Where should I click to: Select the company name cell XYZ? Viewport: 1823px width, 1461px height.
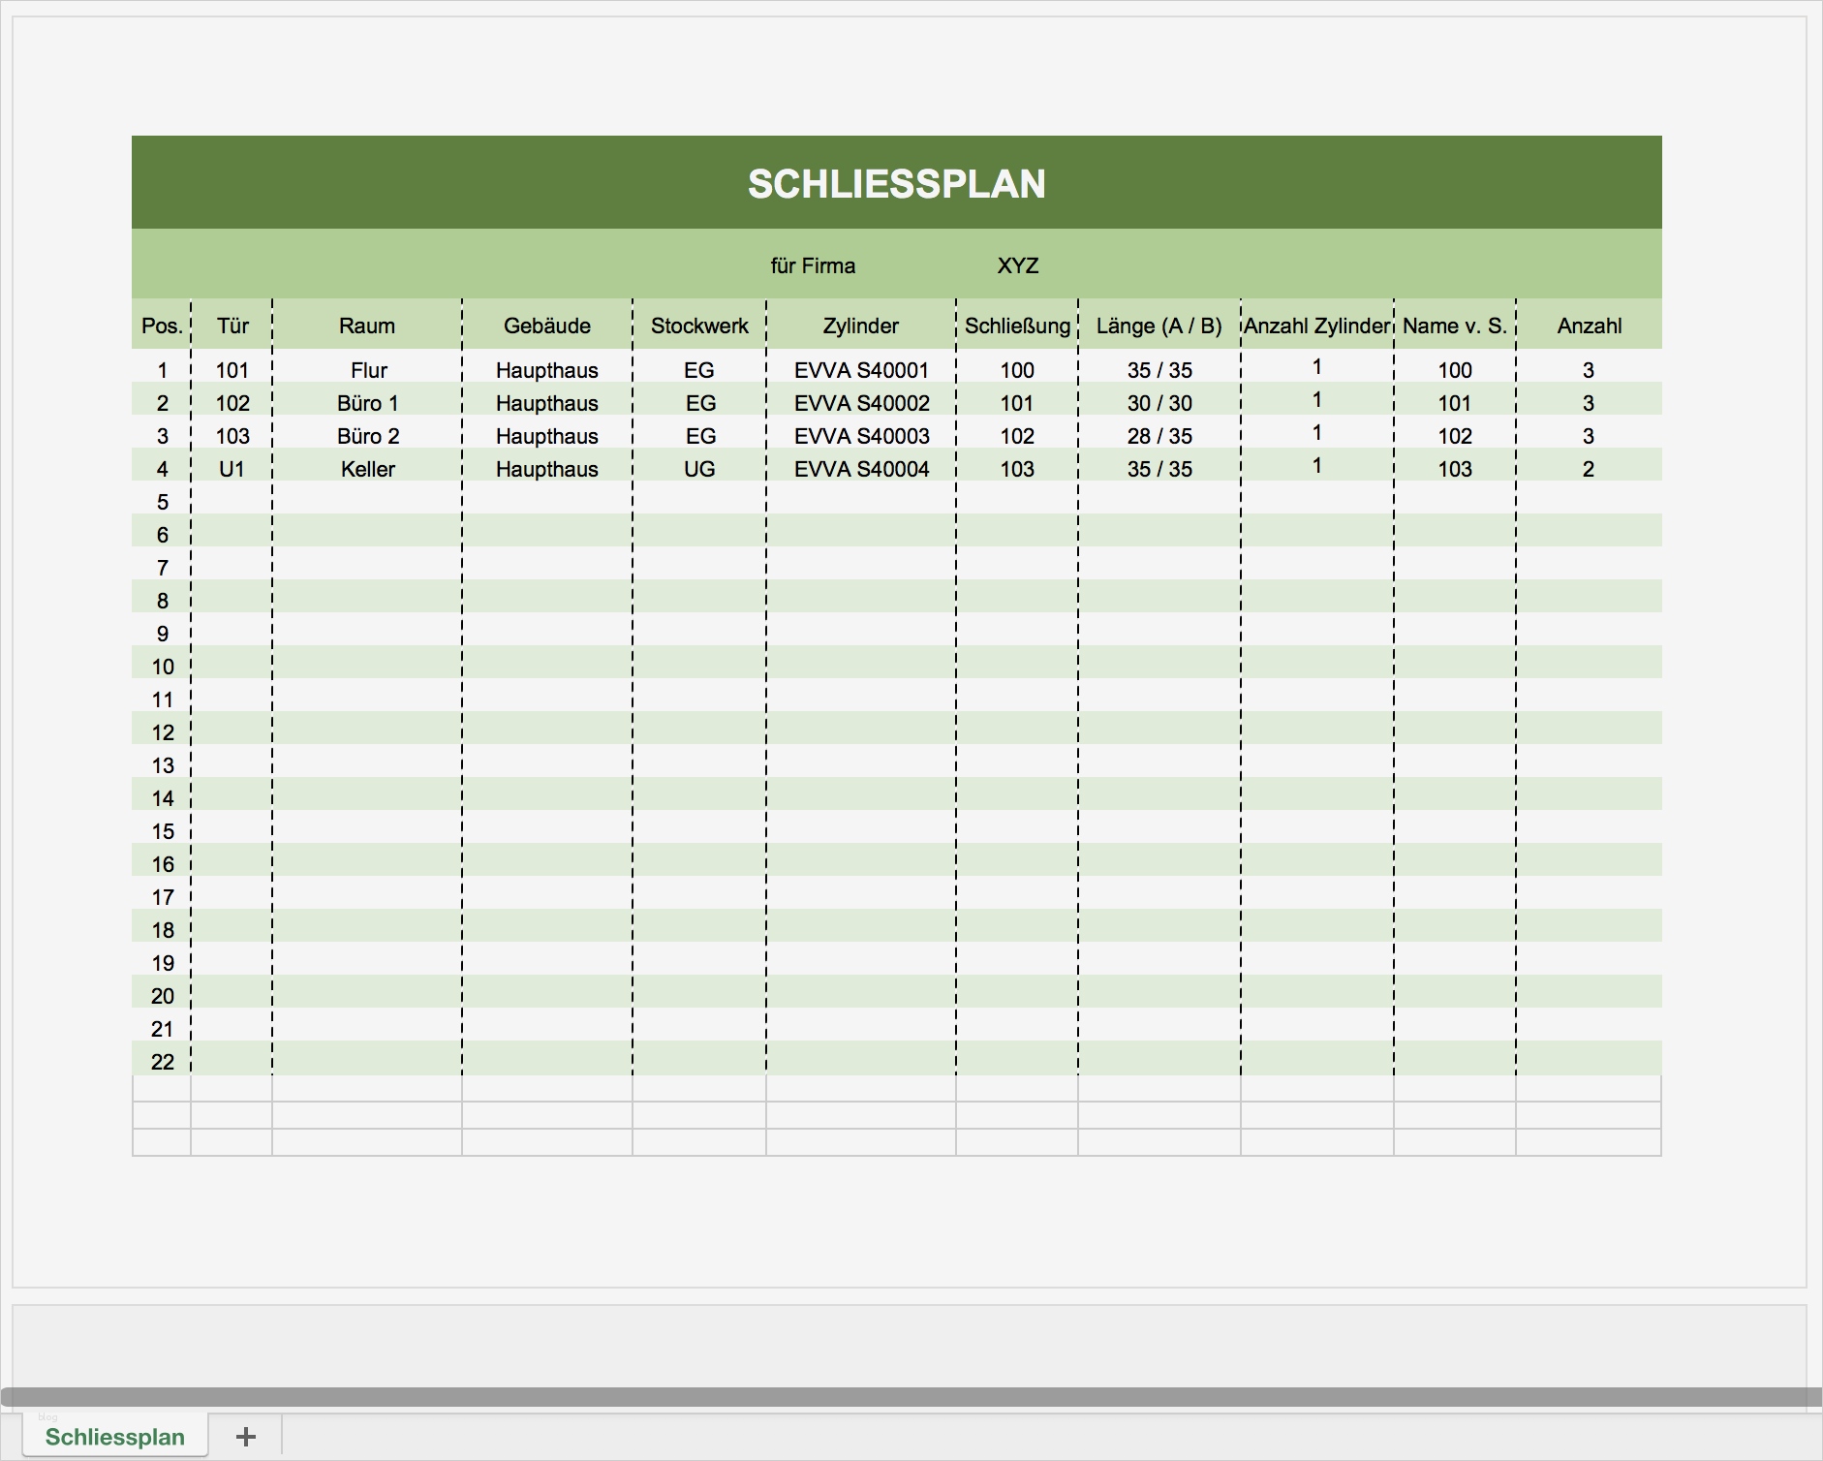click(1018, 264)
